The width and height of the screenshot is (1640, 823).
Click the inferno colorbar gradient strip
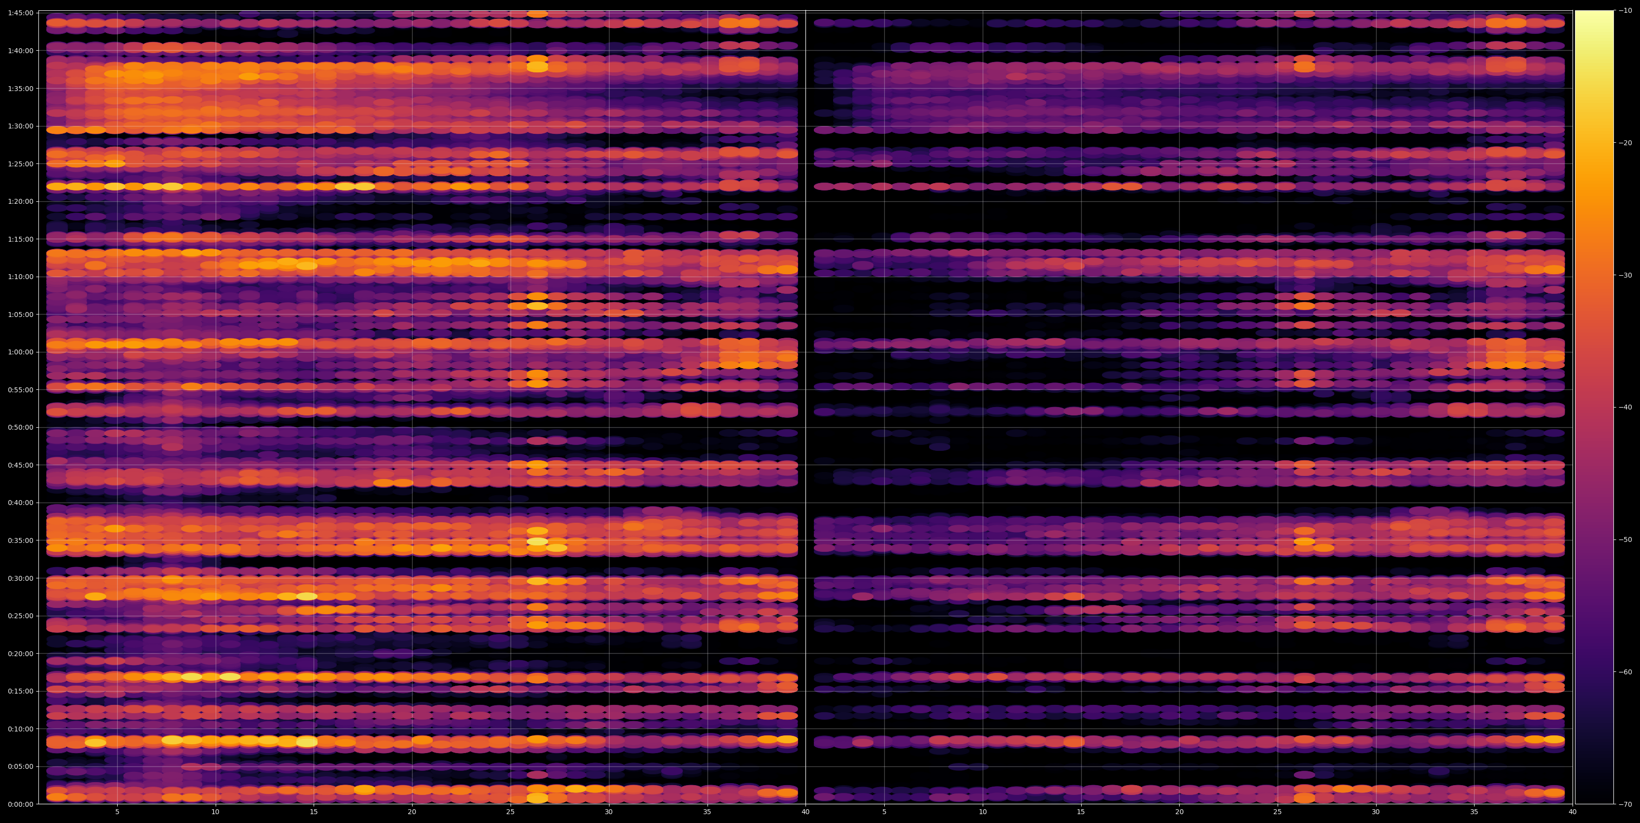[x=1594, y=408]
